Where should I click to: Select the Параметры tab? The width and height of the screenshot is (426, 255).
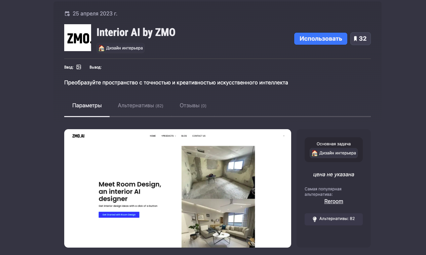(x=87, y=106)
